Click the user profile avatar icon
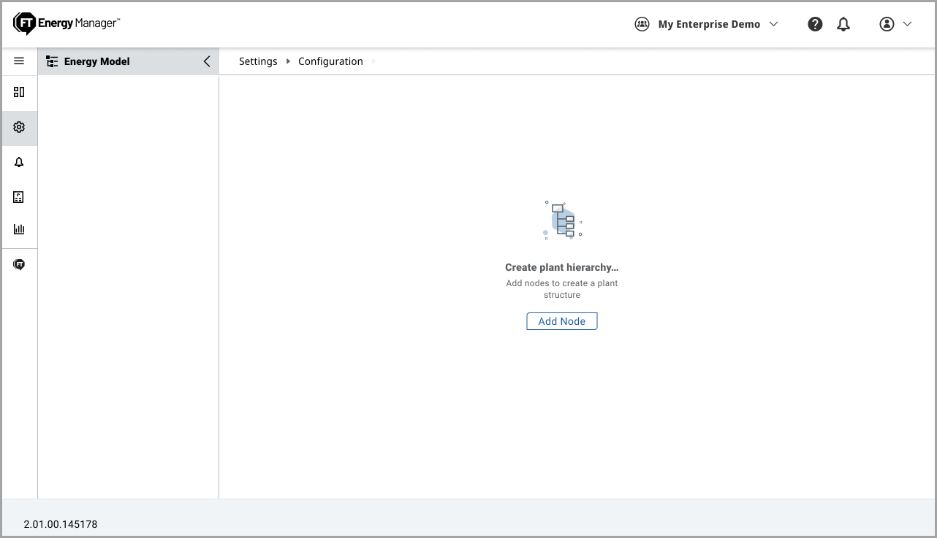Viewport: 937px width, 538px height. tap(887, 24)
